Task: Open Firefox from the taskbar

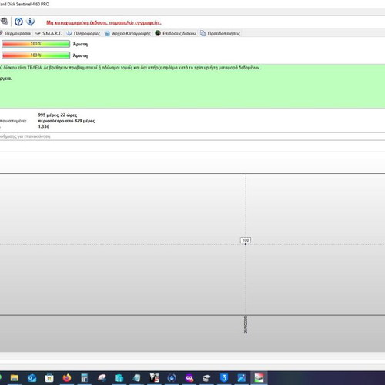Action: pos(67,378)
